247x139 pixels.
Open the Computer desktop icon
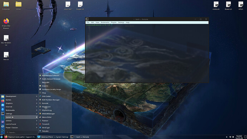pyautogui.click(x=6, y=6)
